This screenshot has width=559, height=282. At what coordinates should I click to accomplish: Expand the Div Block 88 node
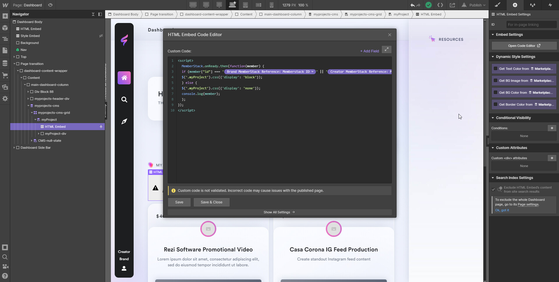(x=28, y=92)
